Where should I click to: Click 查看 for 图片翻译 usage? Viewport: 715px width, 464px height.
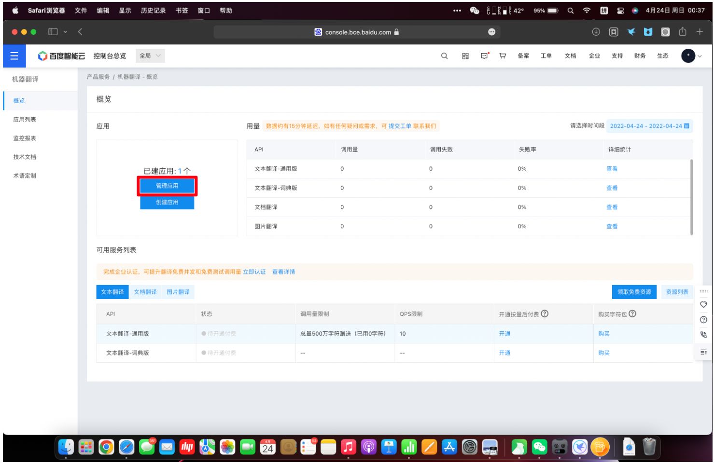click(612, 226)
